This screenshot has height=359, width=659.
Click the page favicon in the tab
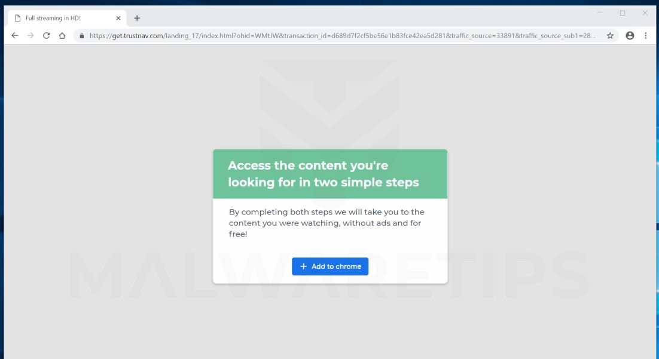pyautogui.click(x=18, y=18)
